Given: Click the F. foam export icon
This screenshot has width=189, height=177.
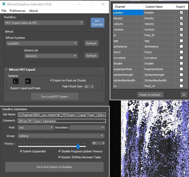Looking at the screenshot, I should (28, 81).
